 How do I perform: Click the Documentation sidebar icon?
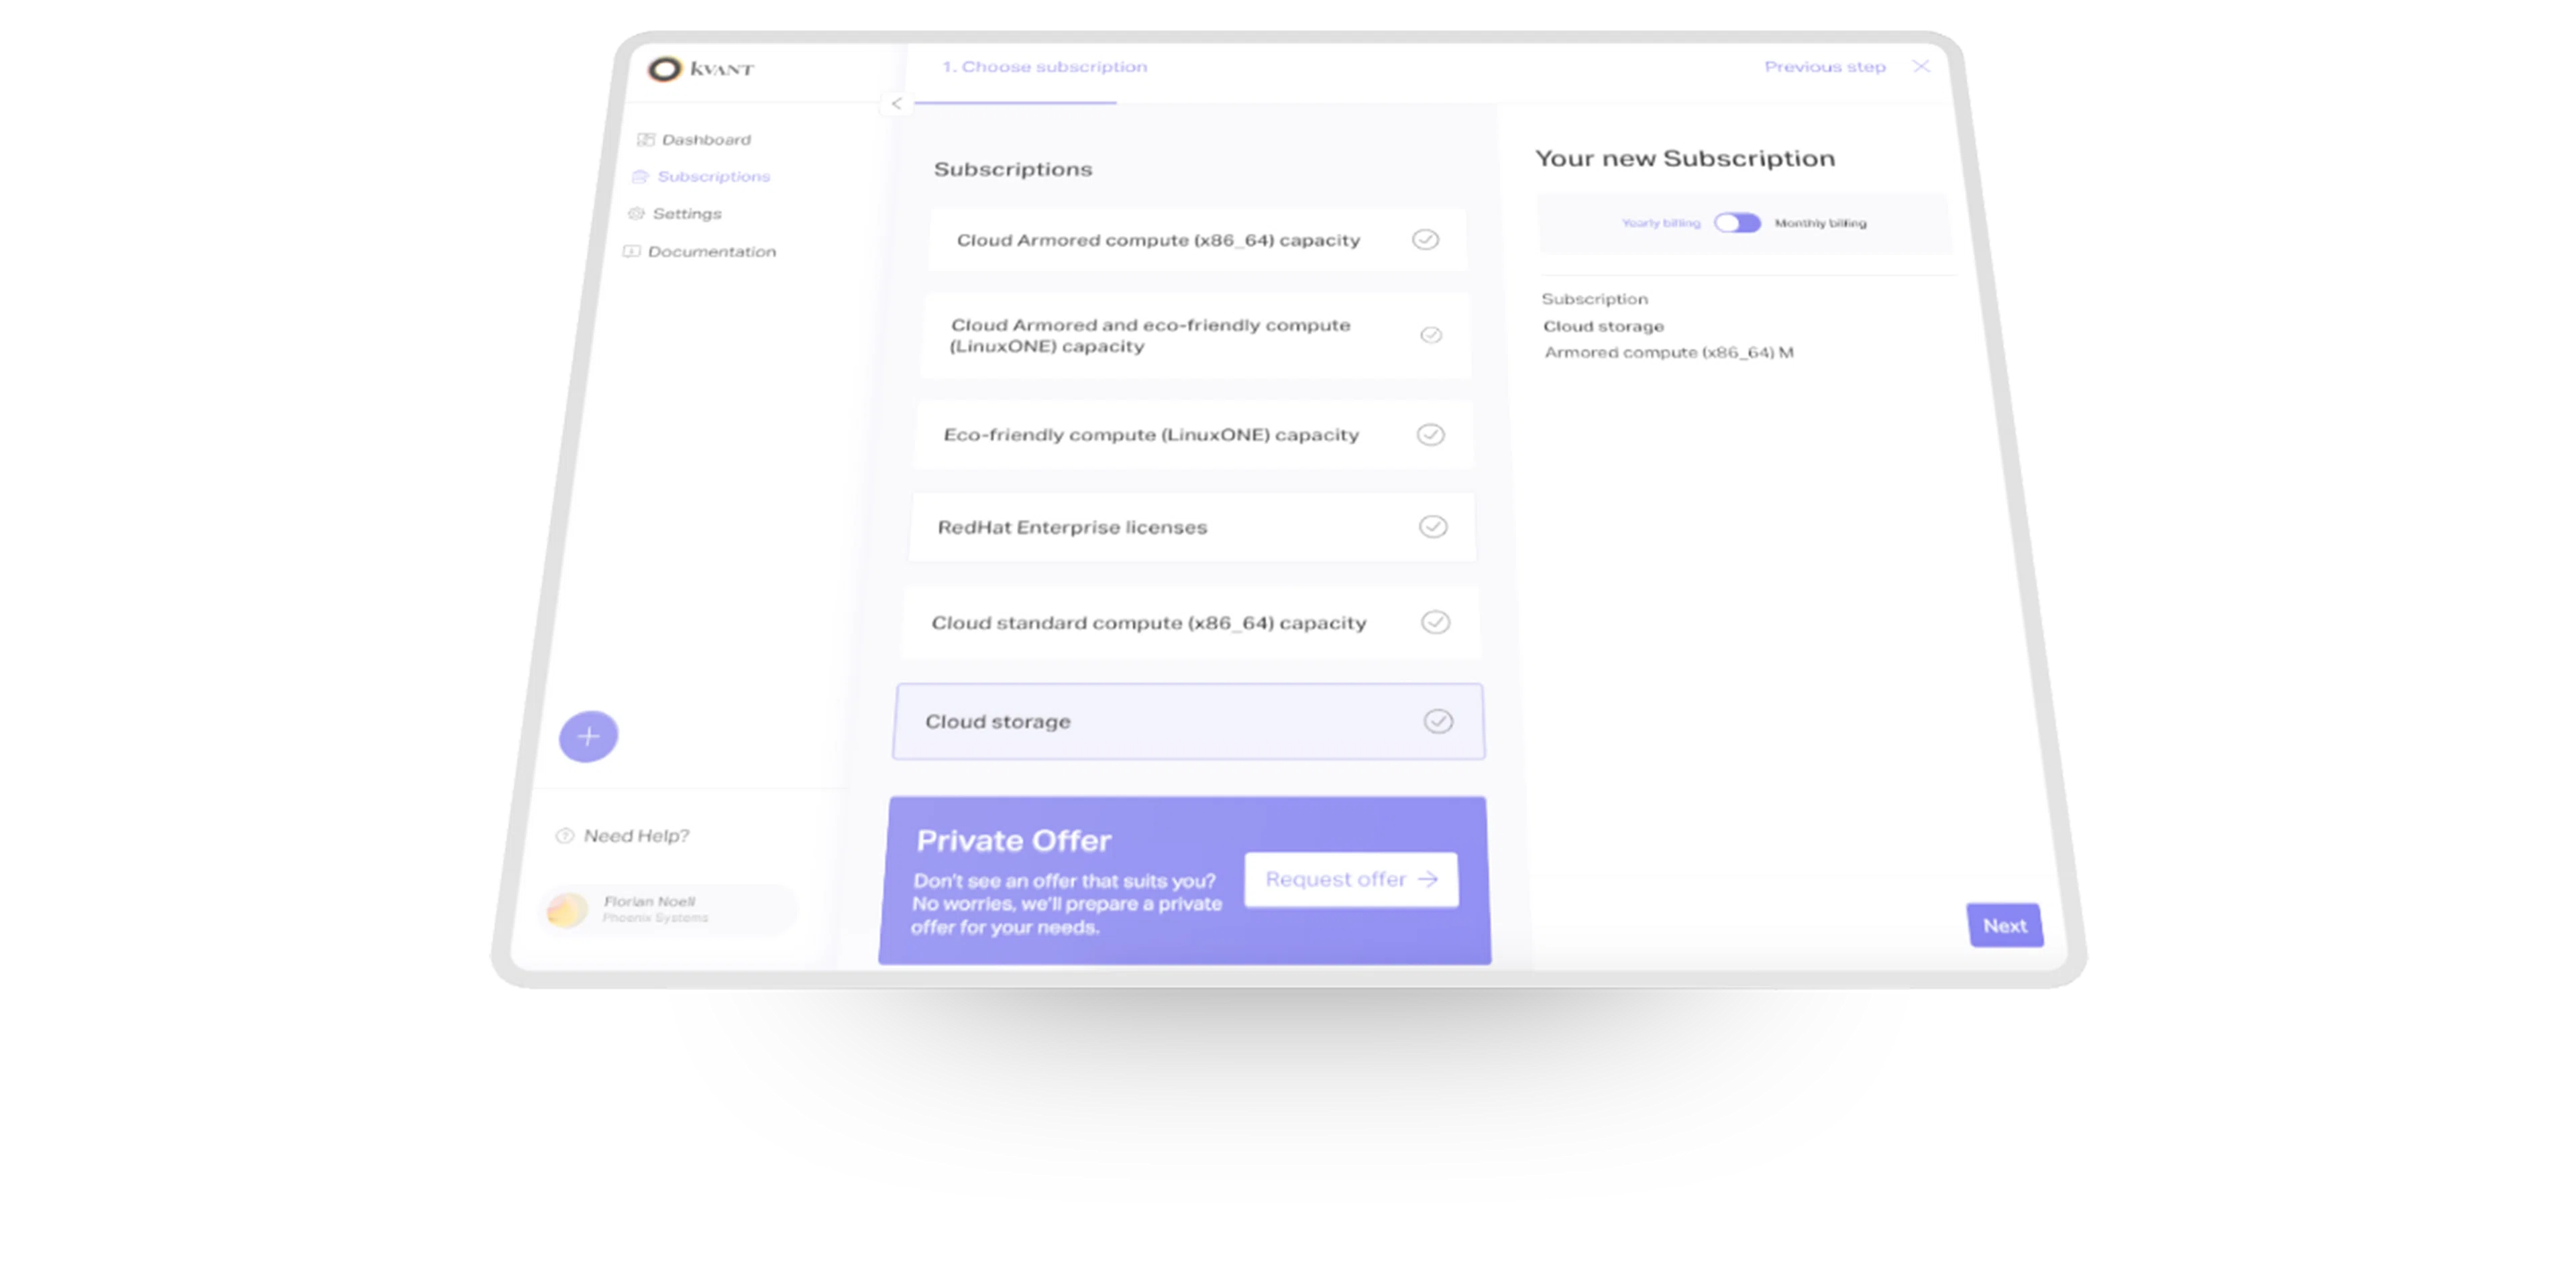(631, 251)
